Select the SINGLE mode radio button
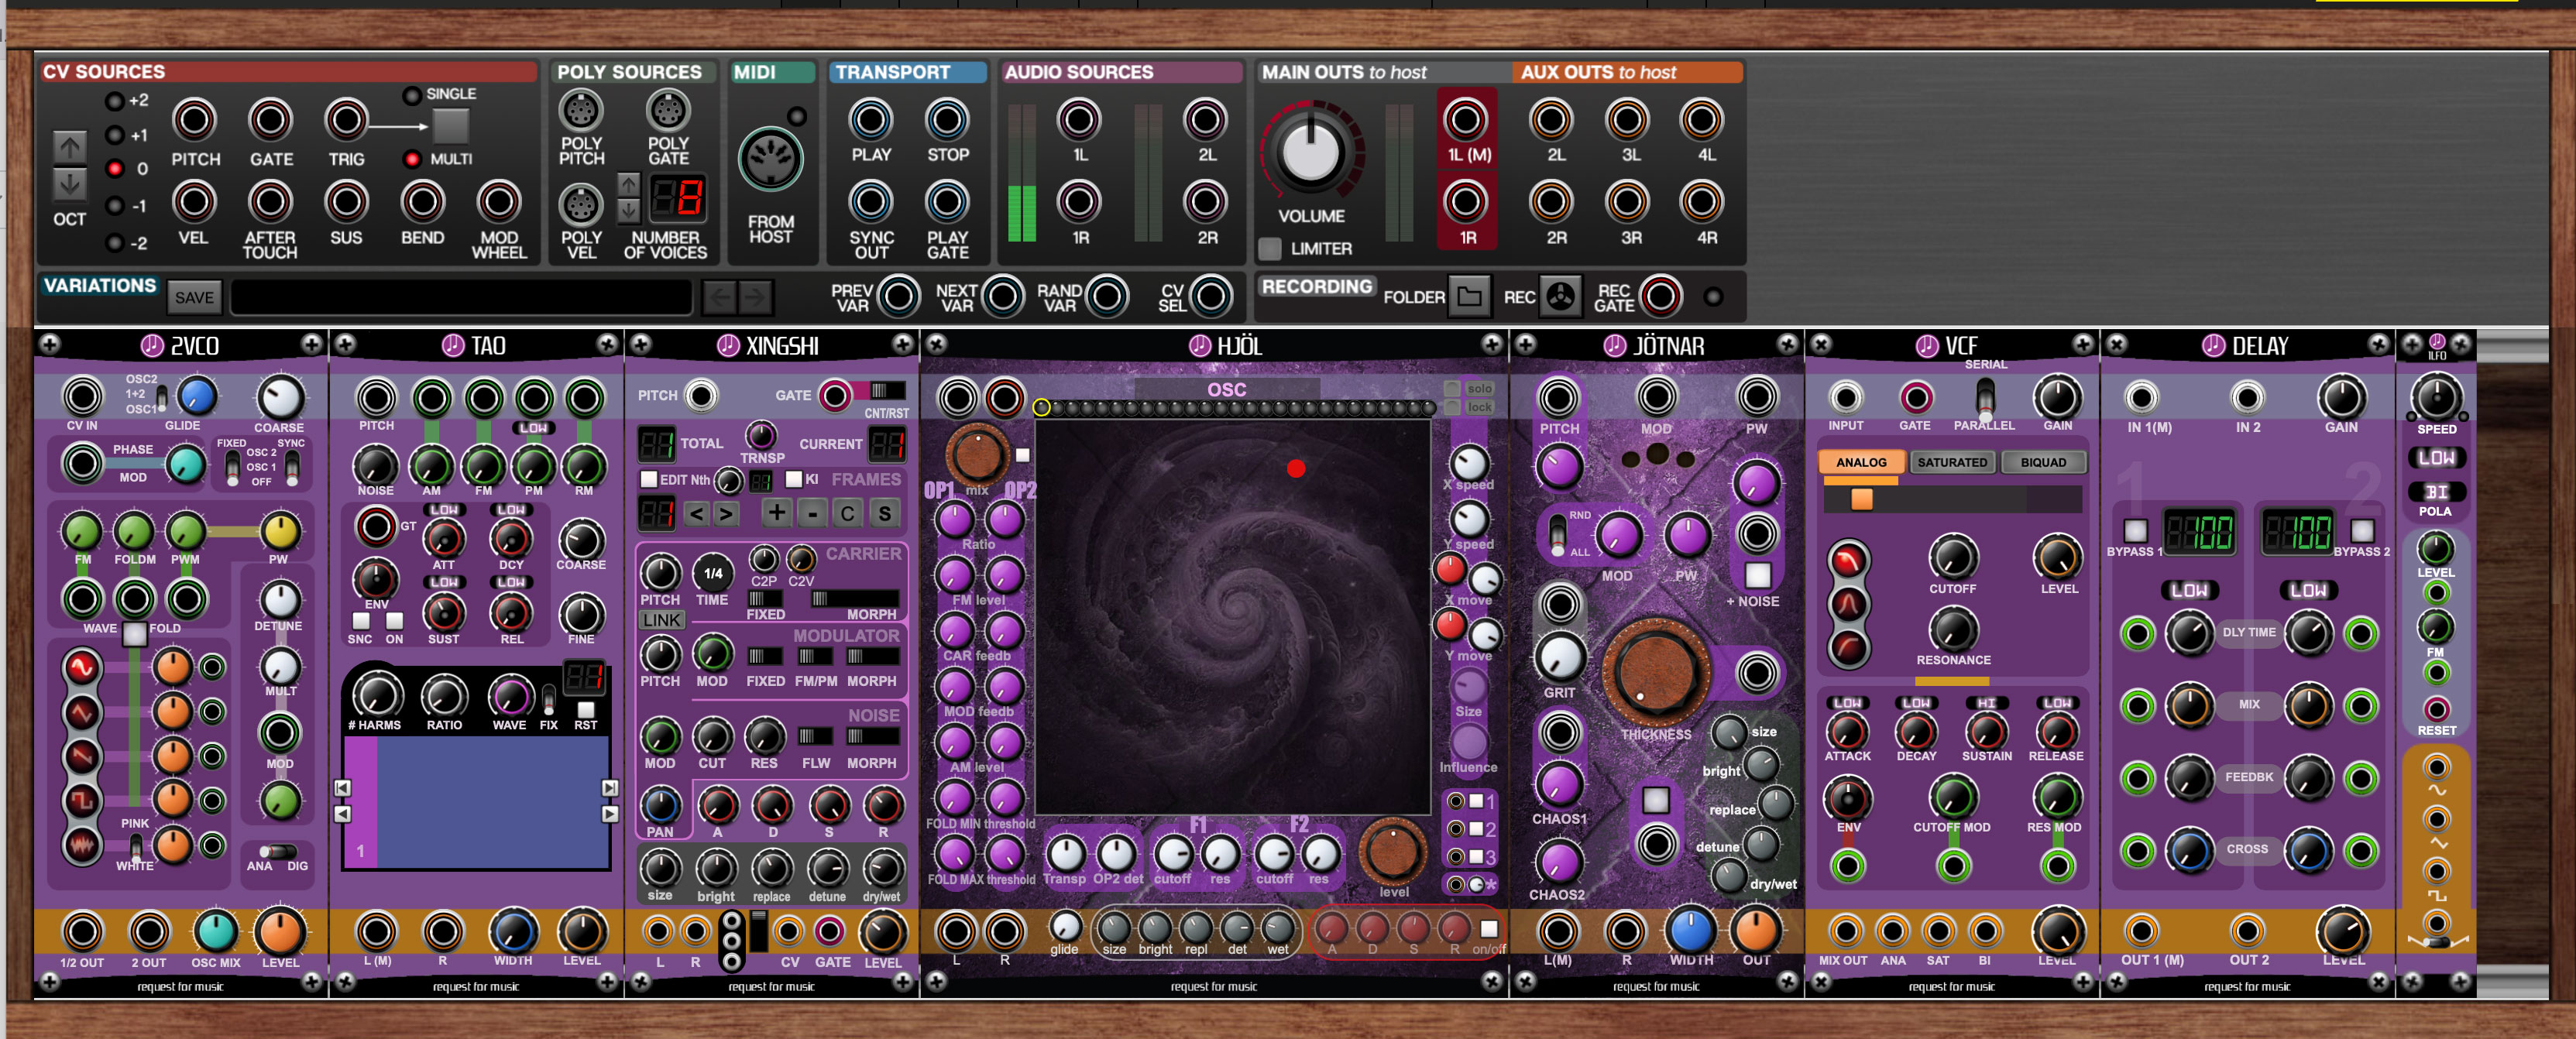Viewport: 2576px width, 1039px height. [x=411, y=95]
